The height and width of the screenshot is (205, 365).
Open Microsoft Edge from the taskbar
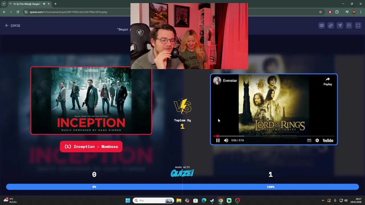pos(204,200)
